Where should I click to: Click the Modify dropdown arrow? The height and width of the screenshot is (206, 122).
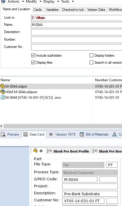(x=40, y=2)
